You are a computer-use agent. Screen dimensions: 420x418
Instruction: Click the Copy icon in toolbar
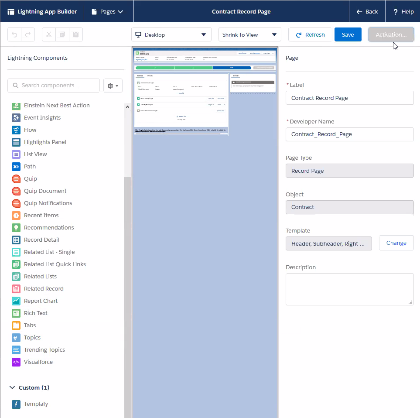point(62,34)
